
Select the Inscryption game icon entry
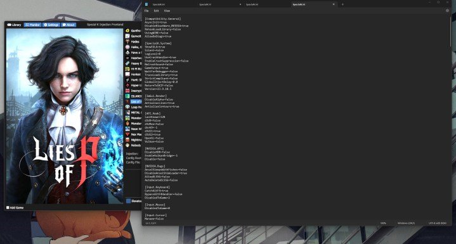pyautogui.click(x=127, y=91)
